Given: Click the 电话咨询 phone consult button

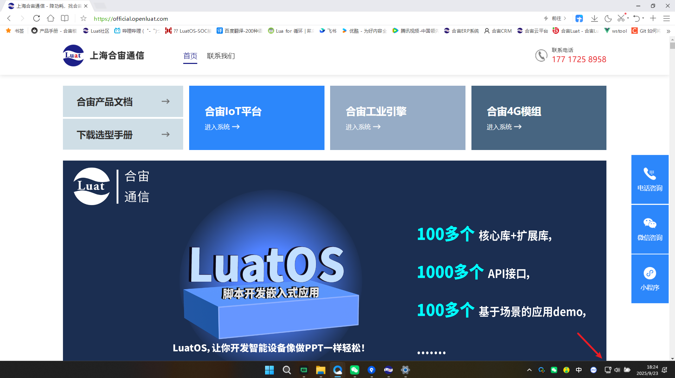Looking at the screenshot, I should pos(650,179).
